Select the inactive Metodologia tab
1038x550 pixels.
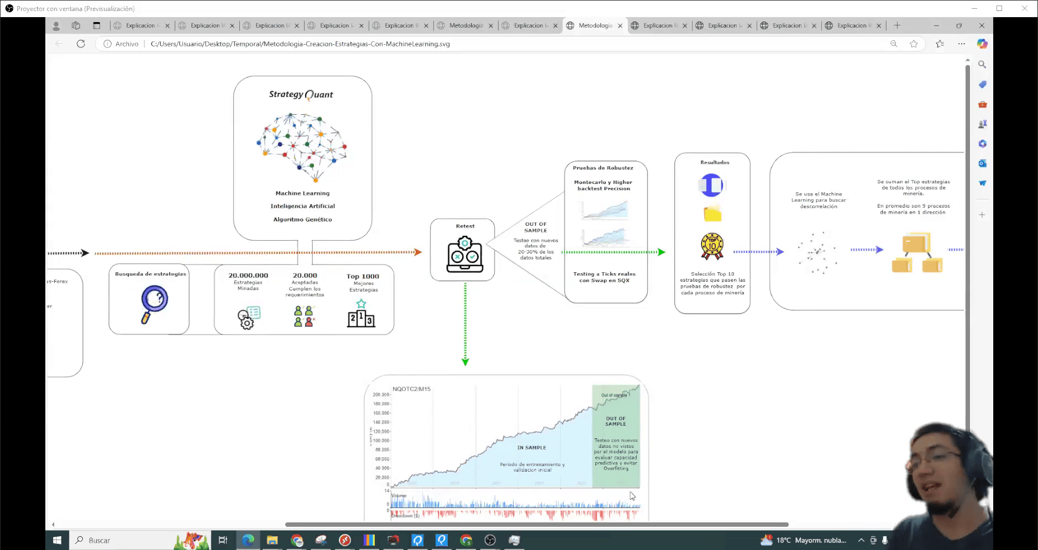click(465, 25)
